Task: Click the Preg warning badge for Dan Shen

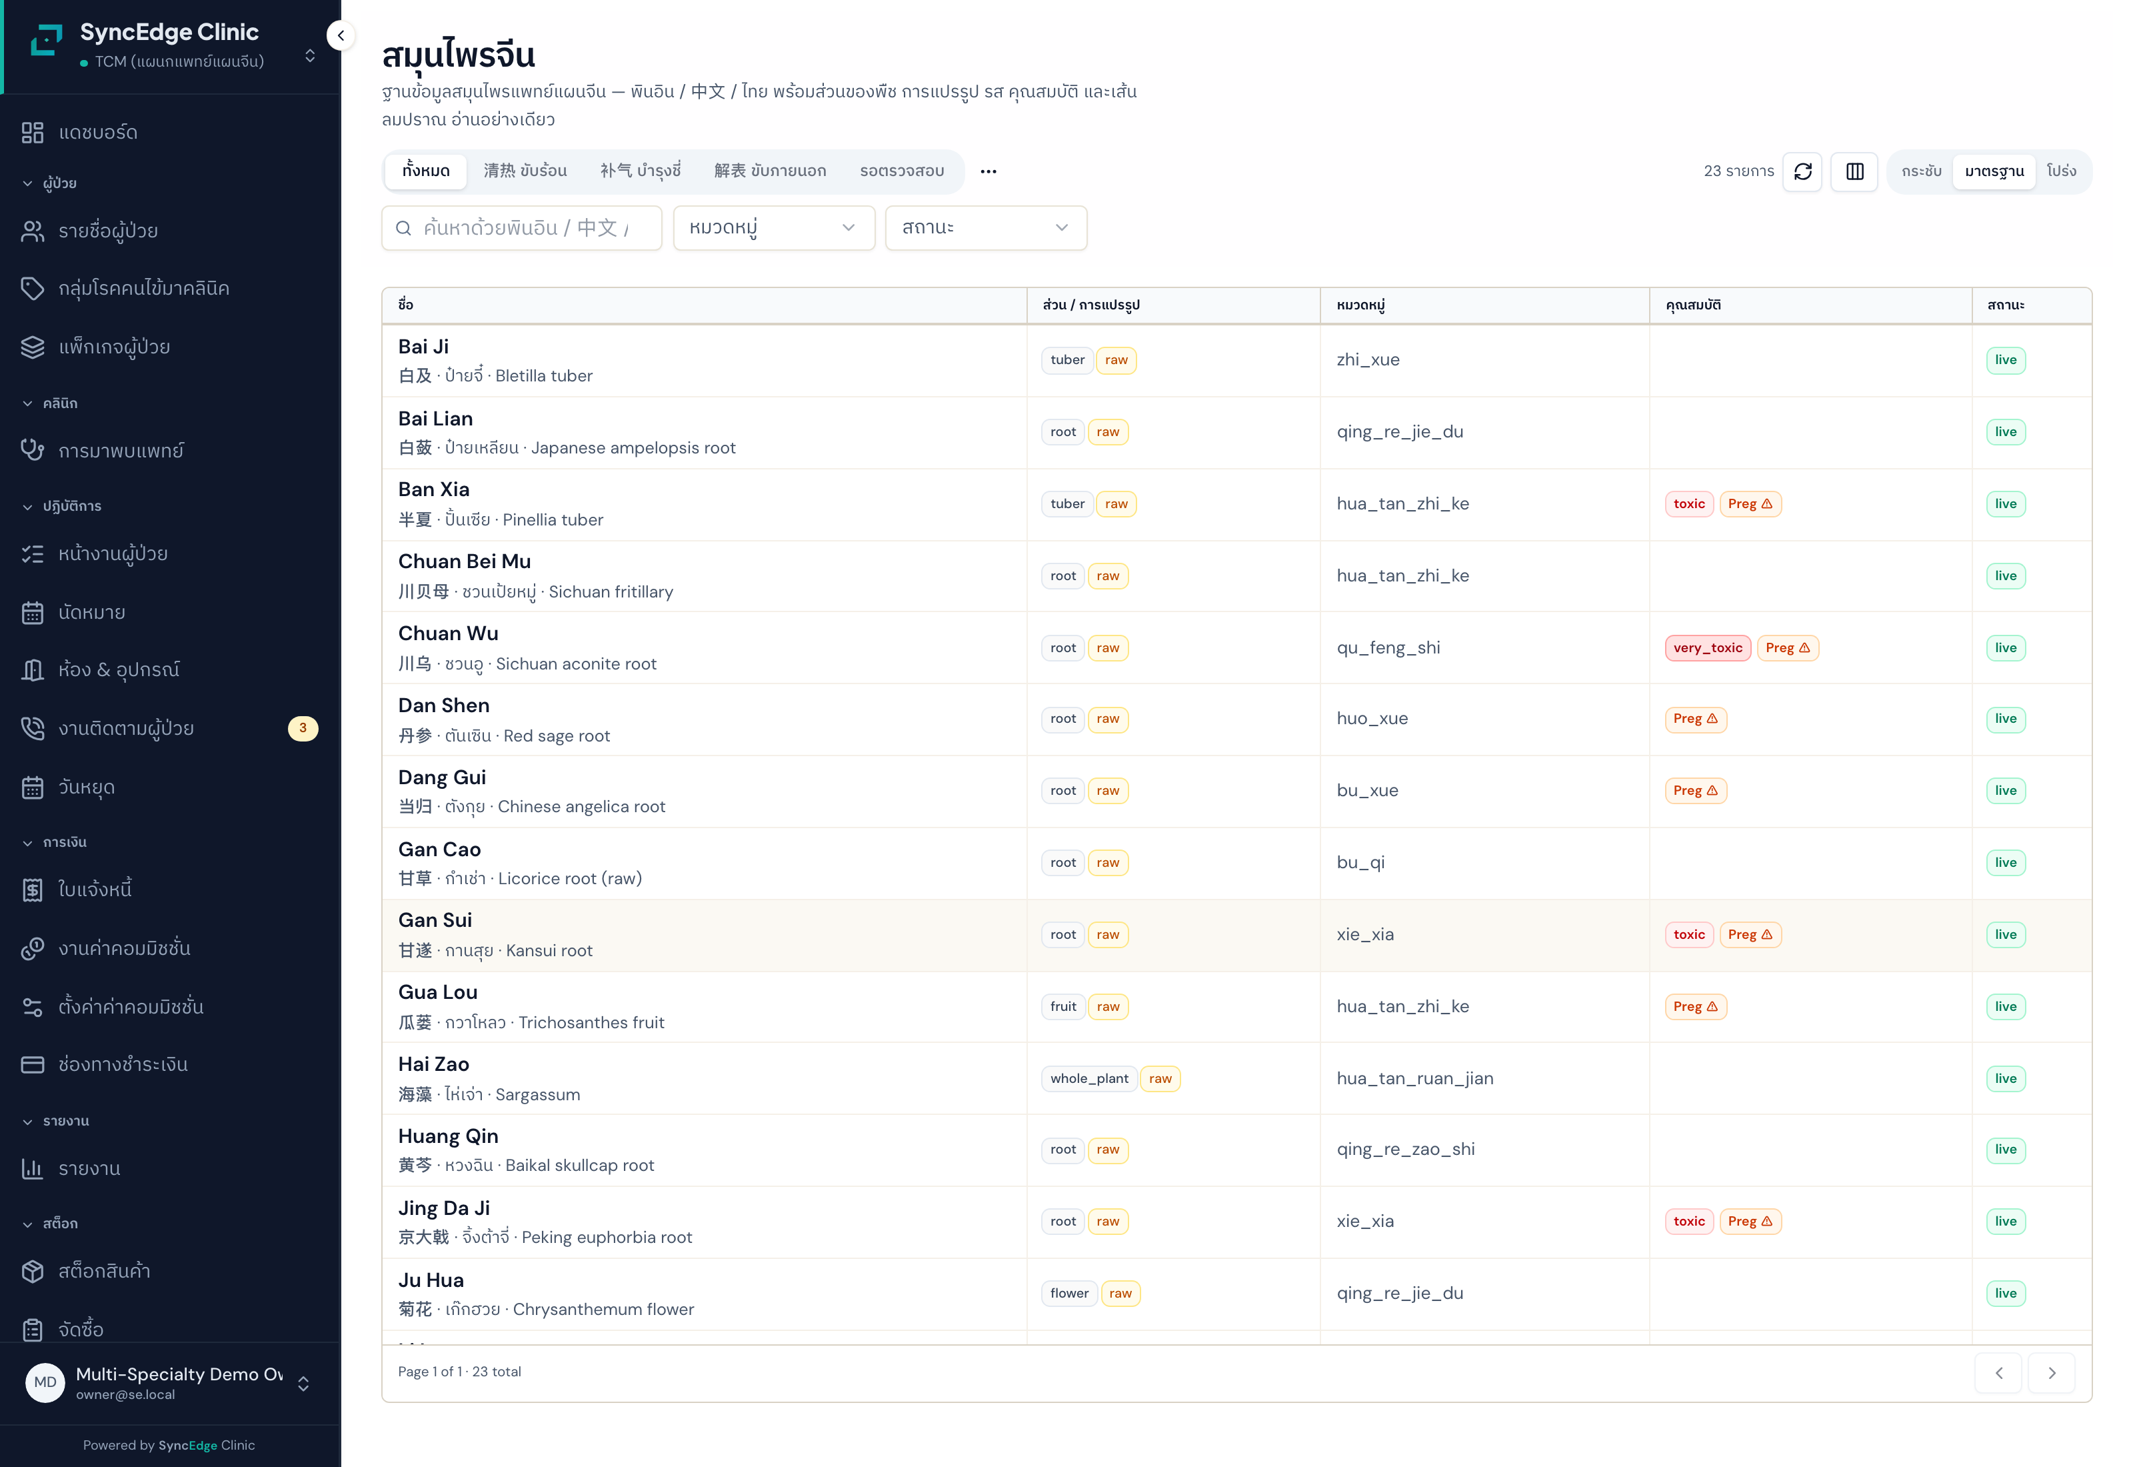Action: pyautogui.click(x=1696, y=719)
